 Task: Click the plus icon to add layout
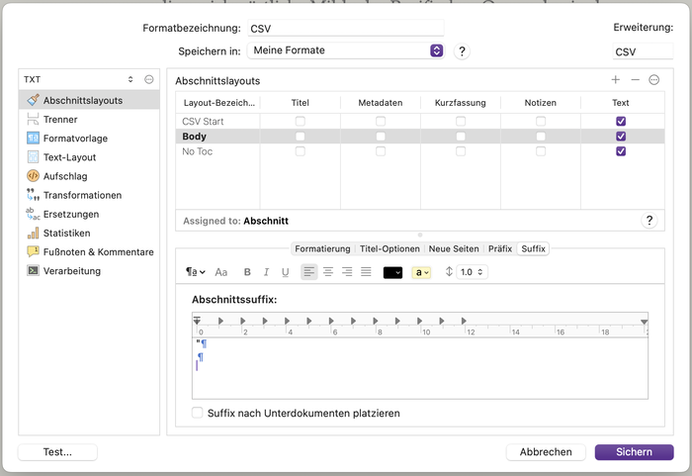(x=616, y=80)
